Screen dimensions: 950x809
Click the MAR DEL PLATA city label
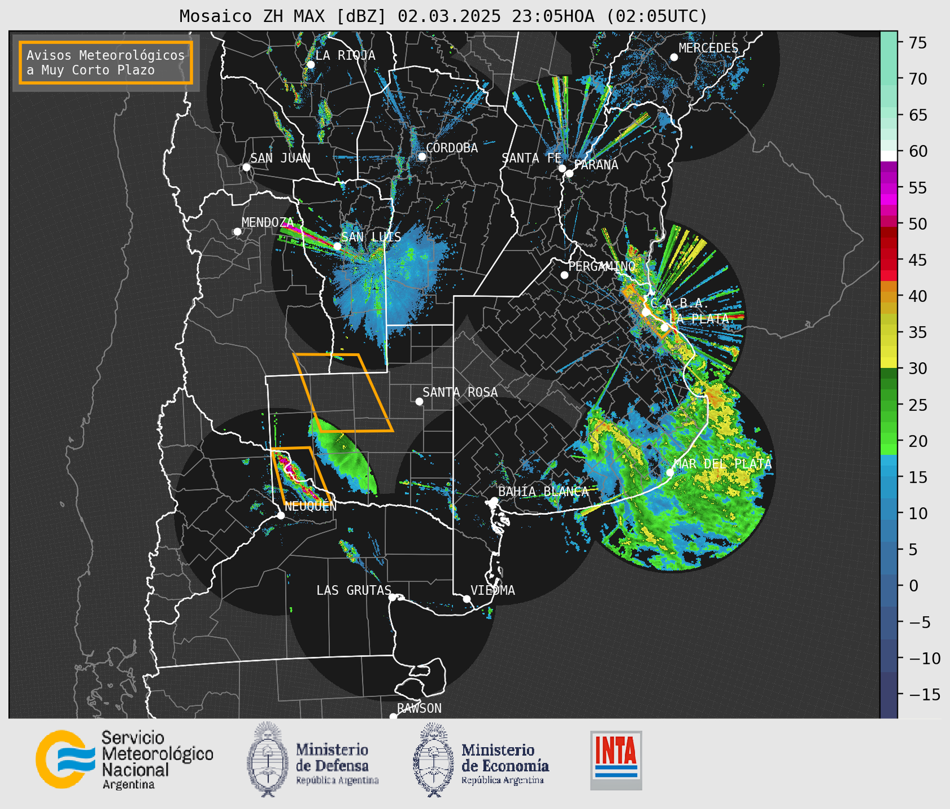pos(722,464)
